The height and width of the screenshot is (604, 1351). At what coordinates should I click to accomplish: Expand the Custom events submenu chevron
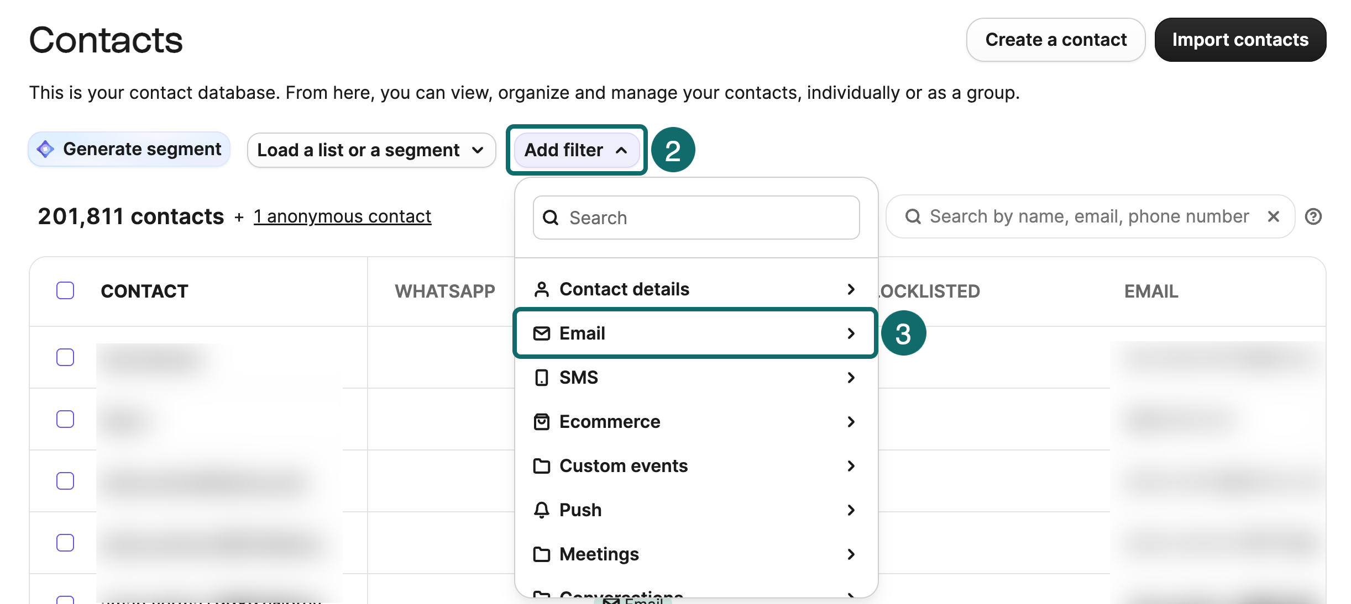[x=851, y=466]
